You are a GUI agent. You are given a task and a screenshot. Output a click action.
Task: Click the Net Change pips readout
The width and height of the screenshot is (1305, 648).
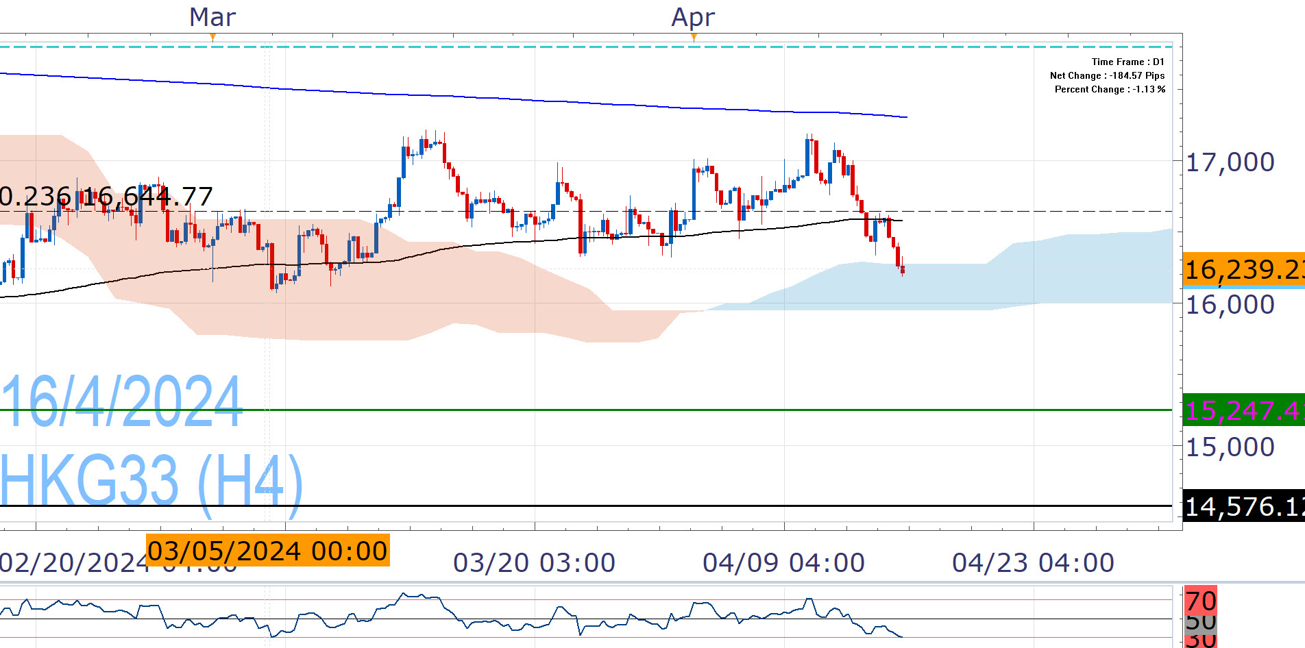(x=1107, y=75)
